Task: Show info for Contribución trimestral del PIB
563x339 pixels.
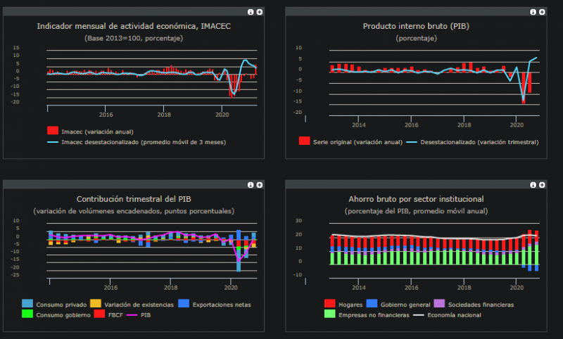Action: click(x=251, y=184)
